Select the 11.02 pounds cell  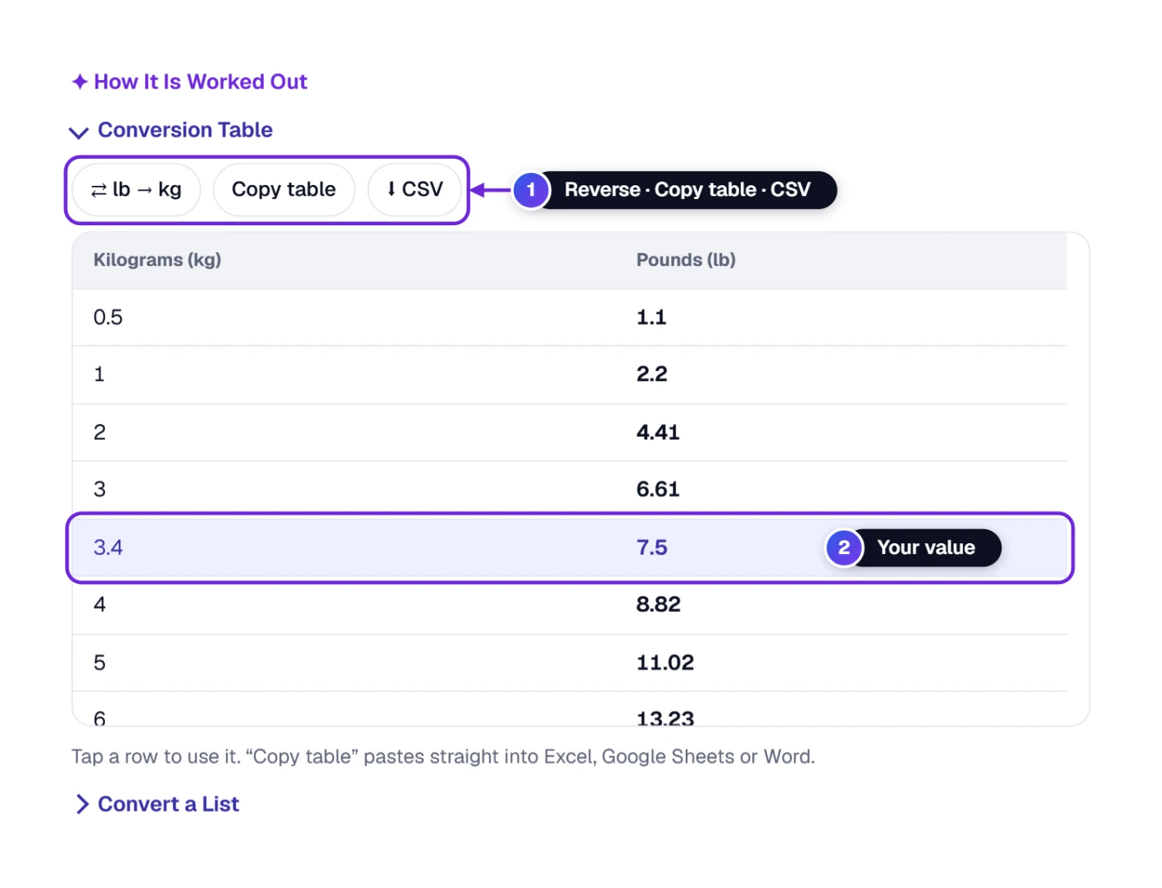(x=665, y=663)
